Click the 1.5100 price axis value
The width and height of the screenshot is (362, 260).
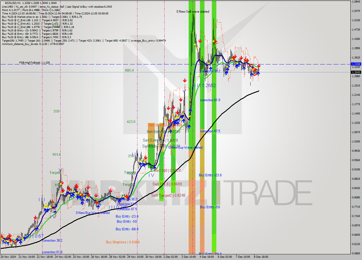point(355,20)
